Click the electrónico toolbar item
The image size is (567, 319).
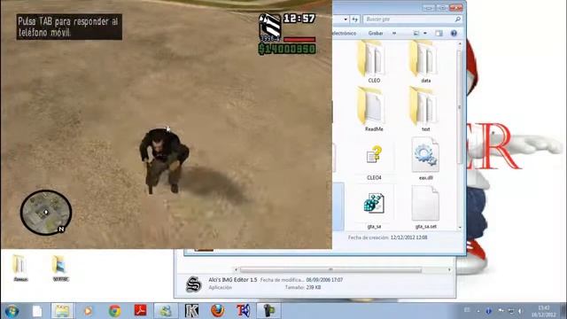pyautogui.click(x=345, y=34)
